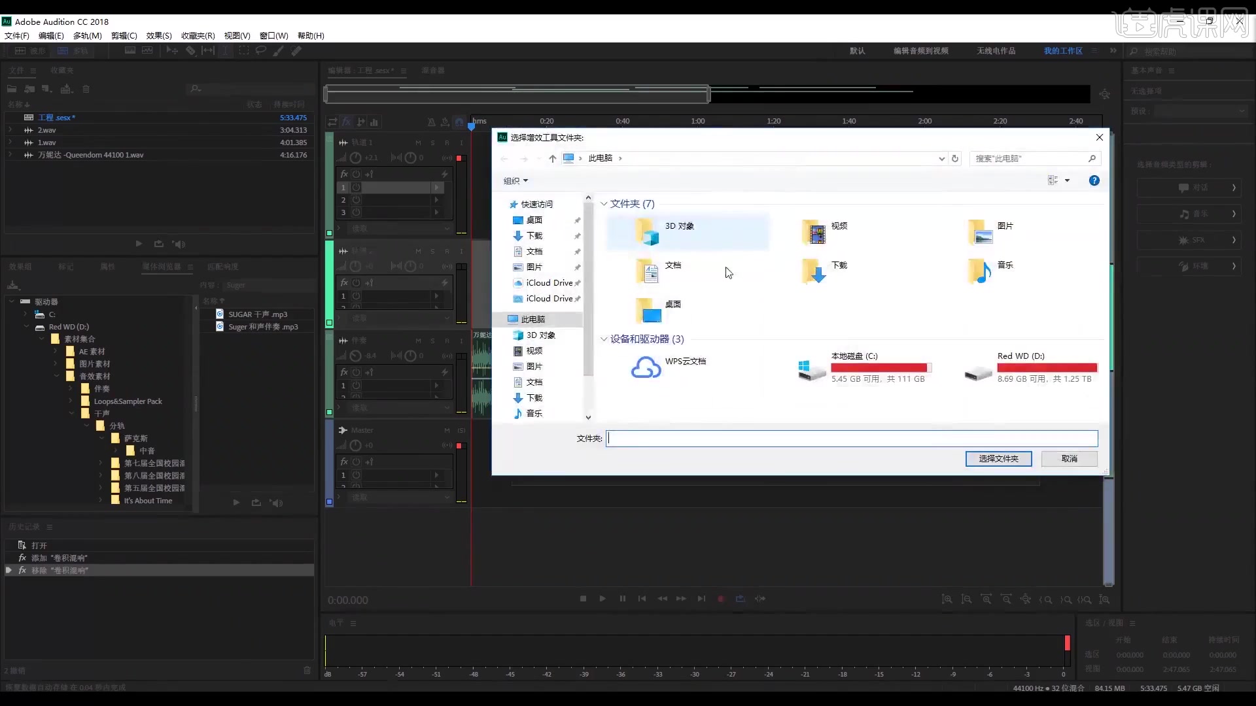
Task: Open the dialog help icon
Action: (x=1094, y=180)
